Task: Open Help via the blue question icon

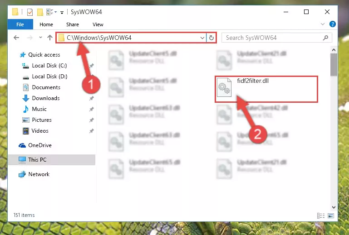Action: pos(333,24)
